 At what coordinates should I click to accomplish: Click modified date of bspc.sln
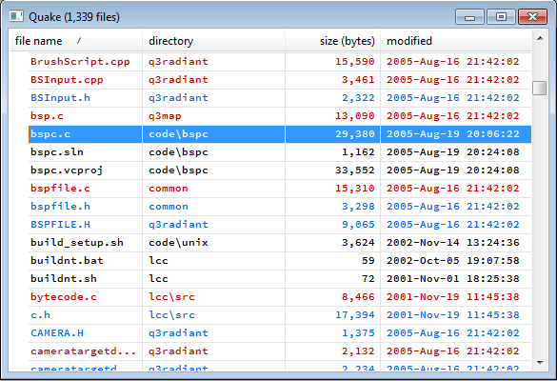point(453,152)
